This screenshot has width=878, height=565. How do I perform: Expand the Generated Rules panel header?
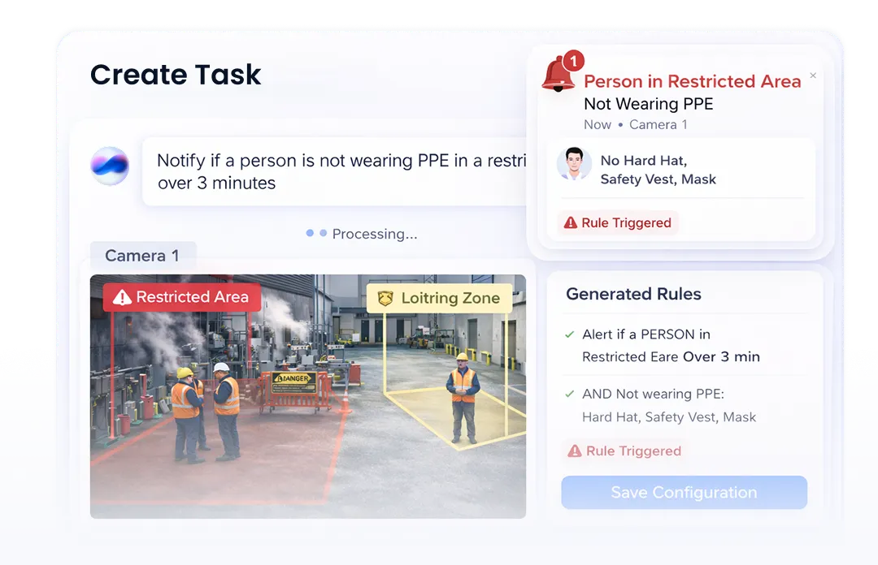633,294
